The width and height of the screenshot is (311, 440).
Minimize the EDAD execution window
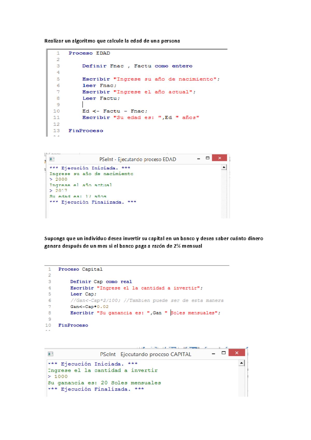pyautogui.click(x=199, y=159)
